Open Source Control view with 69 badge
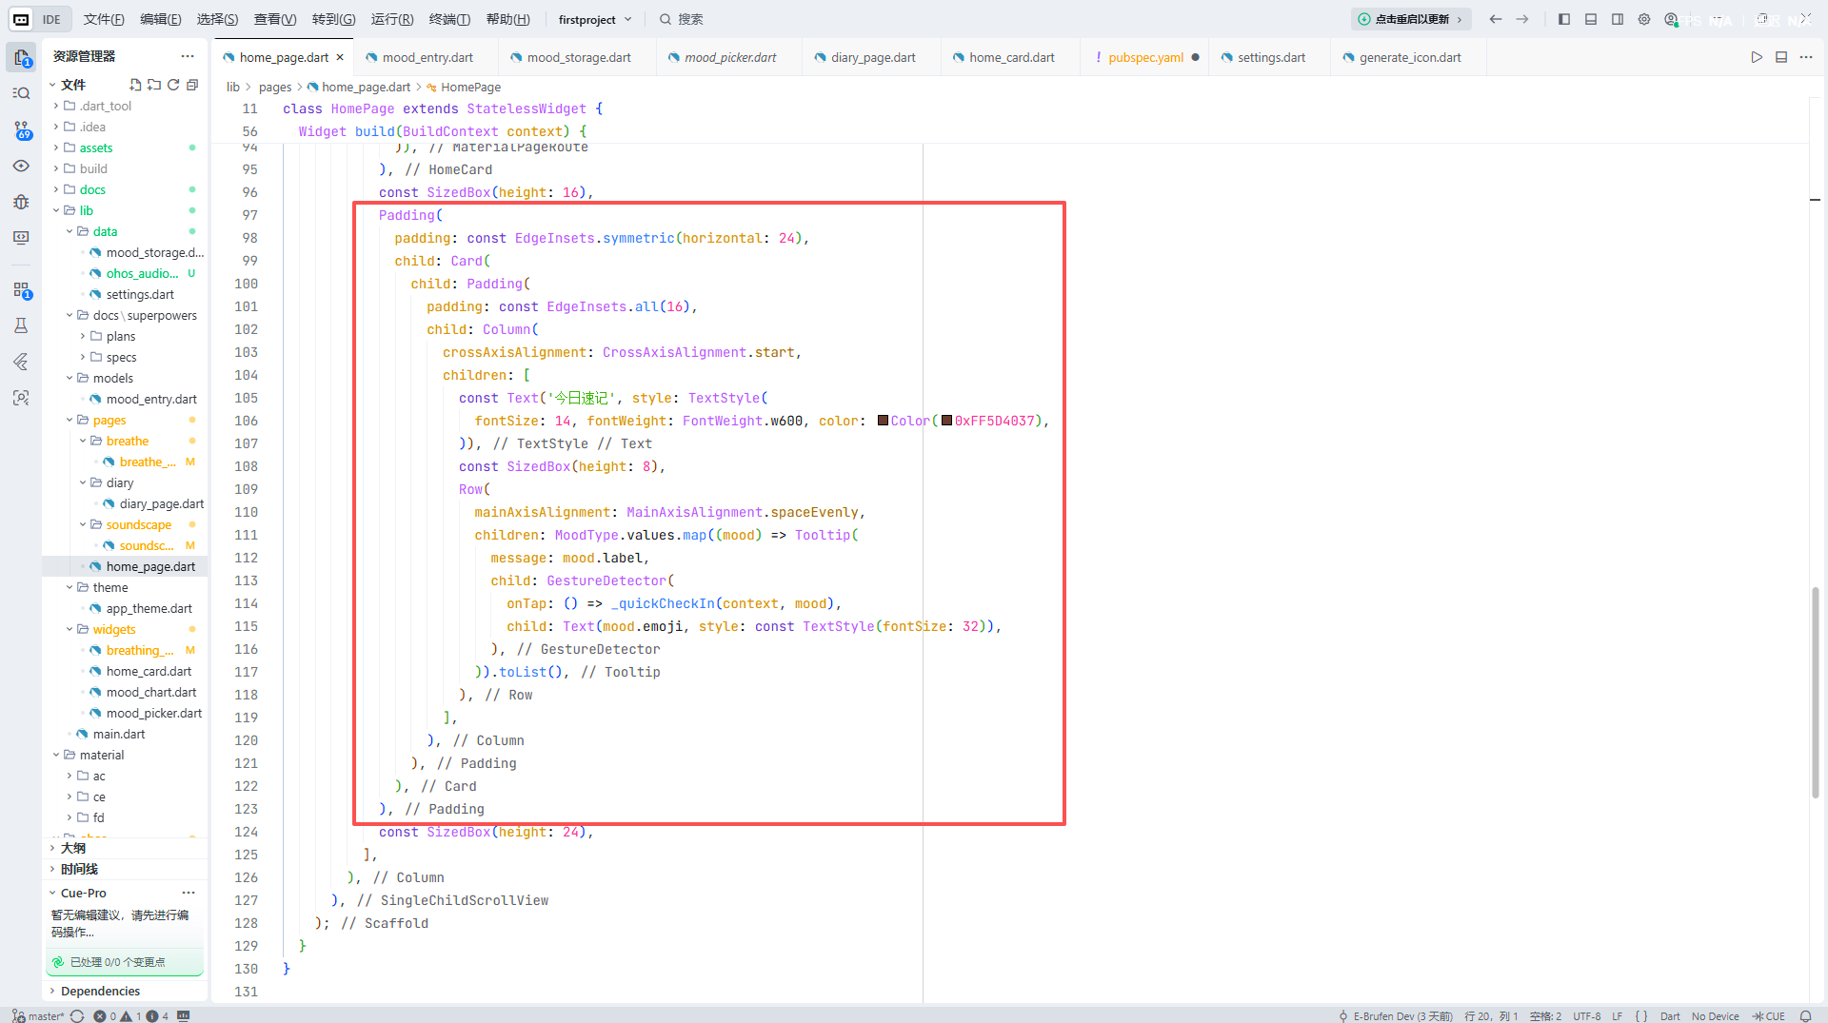1828x1023 pixels. pyautogui.click(x=21, y=129)
